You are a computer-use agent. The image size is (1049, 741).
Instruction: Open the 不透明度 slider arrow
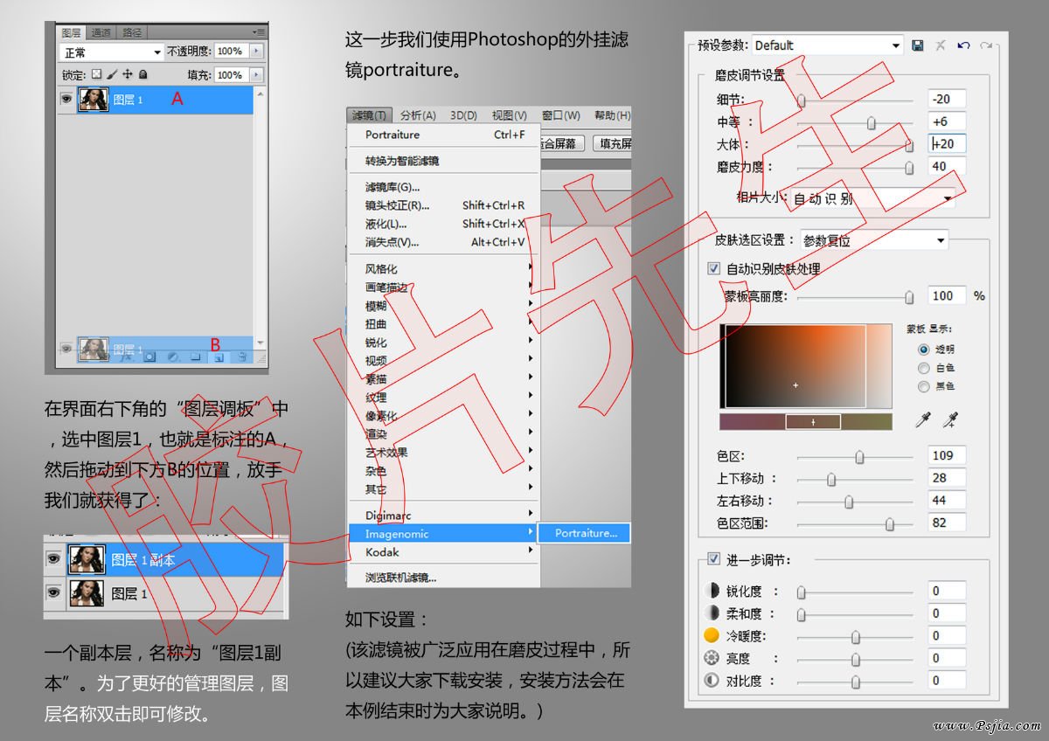(256, 52)
